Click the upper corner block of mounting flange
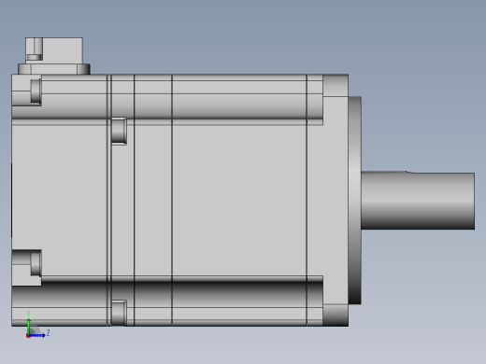Screen dimensions: 486x364 pyautogui.click(x=336, y=85)
